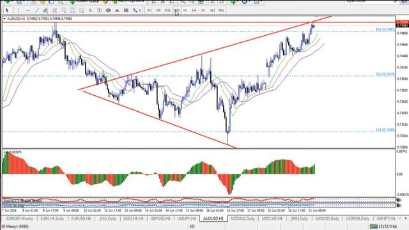Open the USDCAD,H4 chart tab

(272, 218)
